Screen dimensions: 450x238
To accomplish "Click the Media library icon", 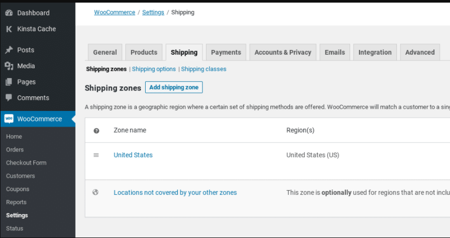I will pyautogui.click(x=9, y=66).
